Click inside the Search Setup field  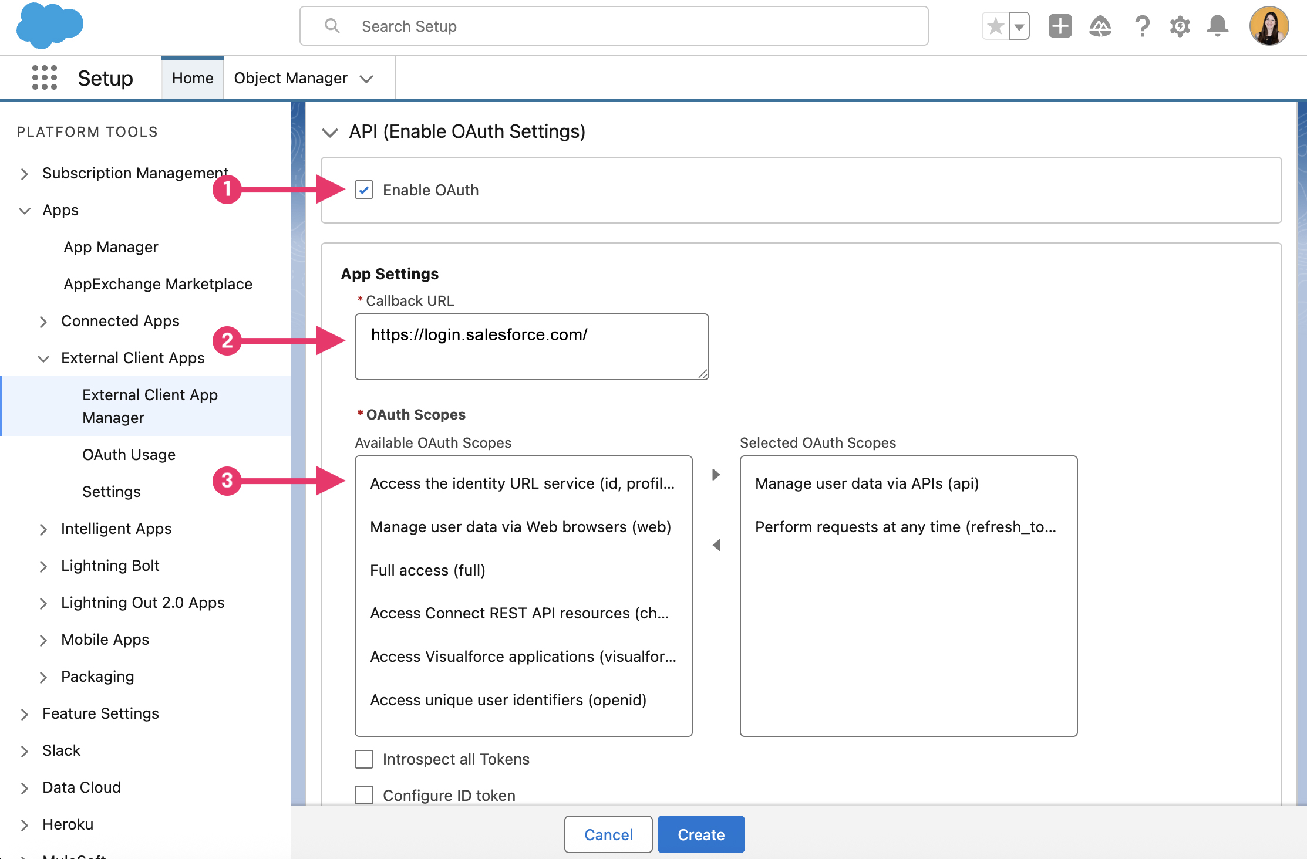[613, 26]
